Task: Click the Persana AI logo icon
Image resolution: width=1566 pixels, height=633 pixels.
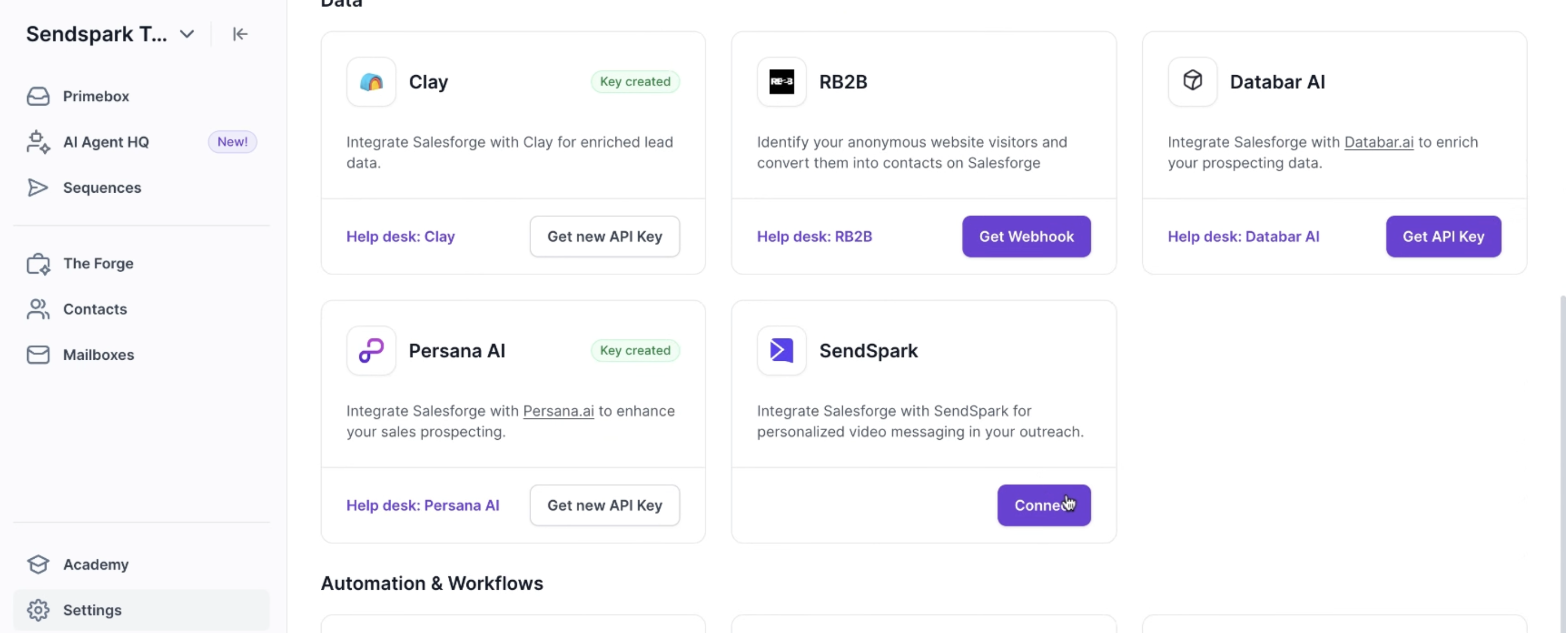Action: (x=371, y=350)
